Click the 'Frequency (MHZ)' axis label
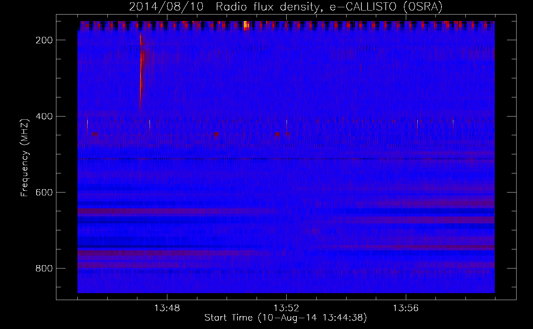533x329 pixels. [25, 158]
